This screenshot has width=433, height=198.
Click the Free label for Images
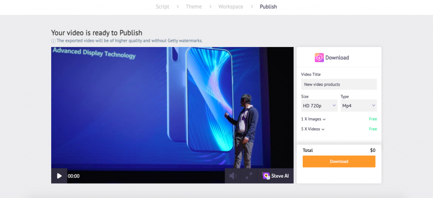373,119
